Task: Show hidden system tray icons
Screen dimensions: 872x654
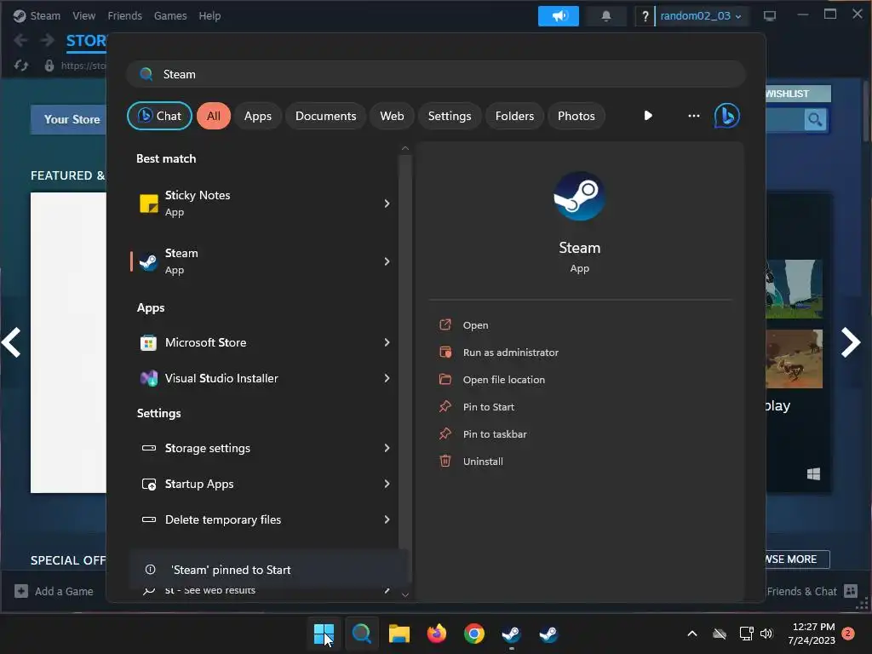Action: point(691,634)
